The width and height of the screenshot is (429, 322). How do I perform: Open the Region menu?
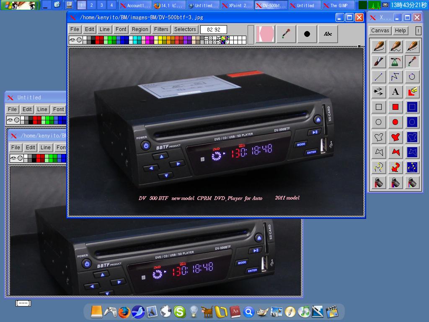click(x=140, y=29)
